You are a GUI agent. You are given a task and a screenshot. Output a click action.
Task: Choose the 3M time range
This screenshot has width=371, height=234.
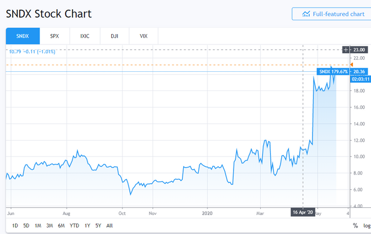pos(50,225)
